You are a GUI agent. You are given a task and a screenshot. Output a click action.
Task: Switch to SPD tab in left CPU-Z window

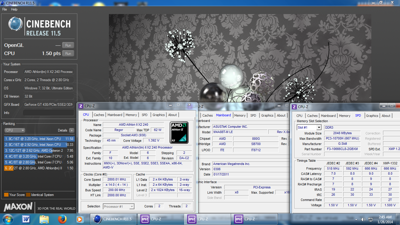145,115
